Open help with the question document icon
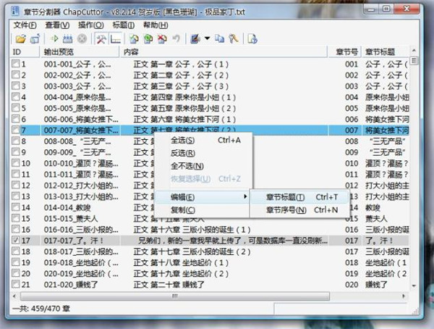 coord(252,39)
